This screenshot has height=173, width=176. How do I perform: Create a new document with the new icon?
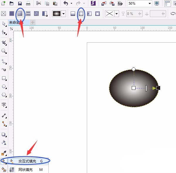pyautogui.click(x=4, y=3)
